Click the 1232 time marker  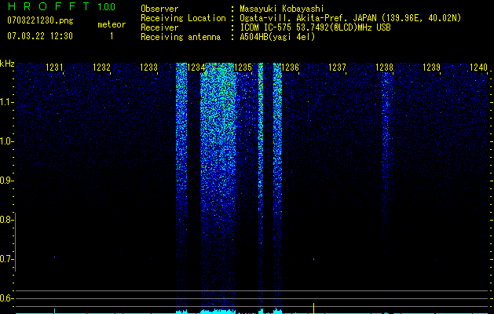tap(102, 68)
